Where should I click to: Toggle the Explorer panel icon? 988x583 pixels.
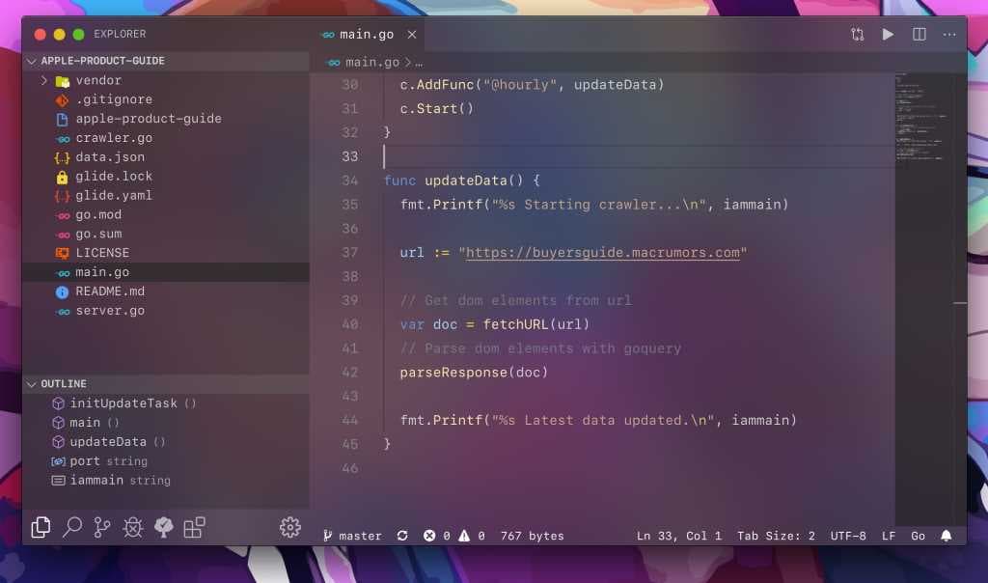(41, 527)
